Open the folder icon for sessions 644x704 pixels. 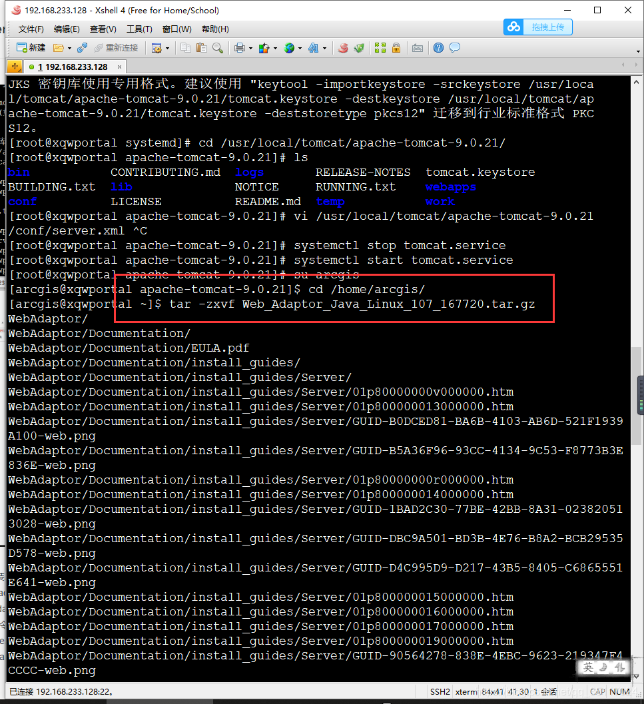(x=59, y=47)
